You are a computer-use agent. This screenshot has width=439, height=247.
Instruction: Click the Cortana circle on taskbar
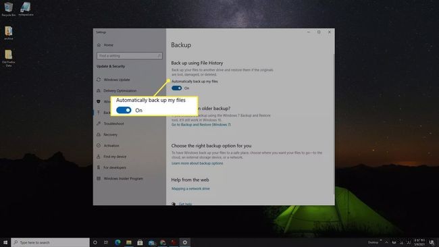point(95,242)
